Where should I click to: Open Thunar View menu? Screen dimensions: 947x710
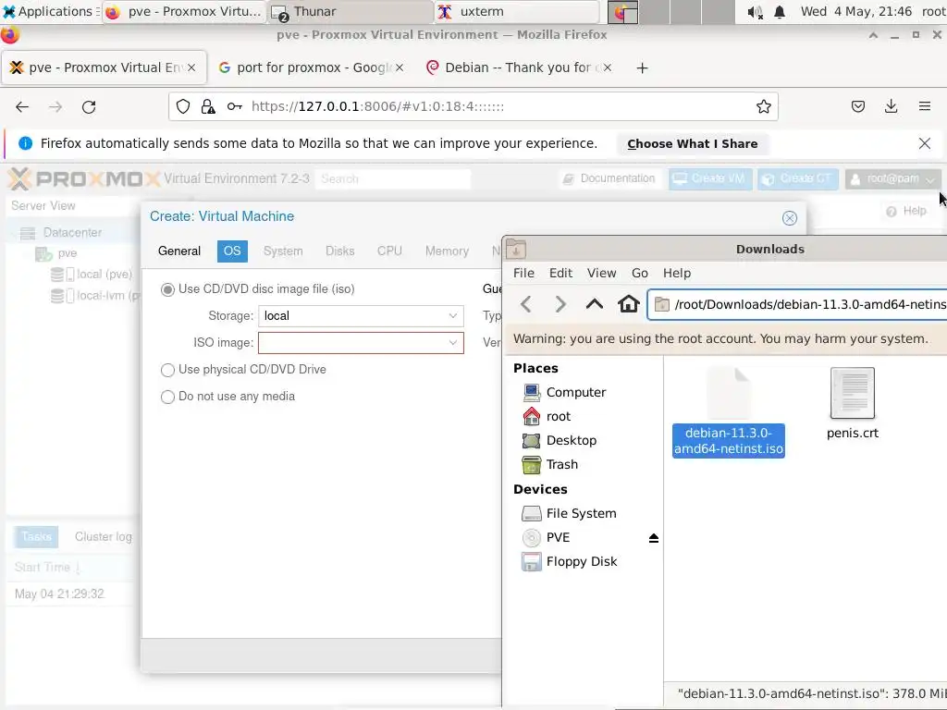[x=601, y=273]
